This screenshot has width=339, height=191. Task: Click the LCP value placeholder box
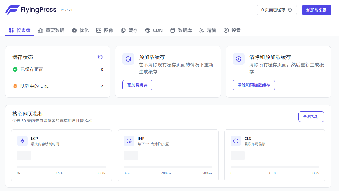[x=24, y=155]
